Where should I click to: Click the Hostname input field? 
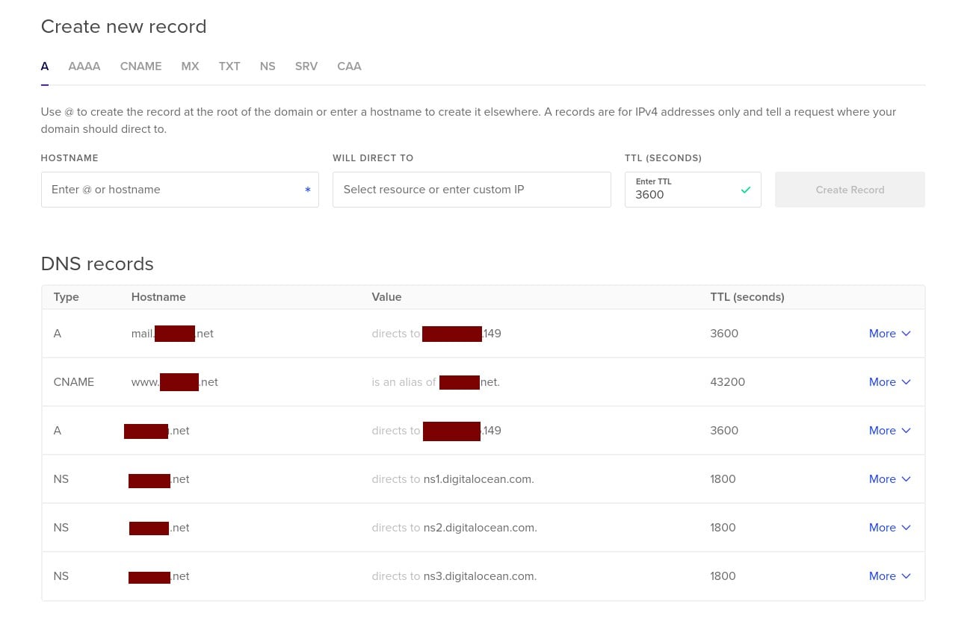172,190
